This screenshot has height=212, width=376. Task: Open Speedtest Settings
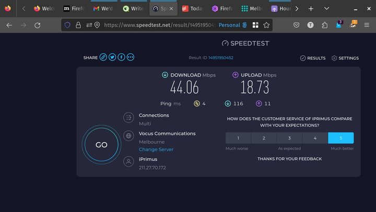pyautogui.click(x=345, y=58)
